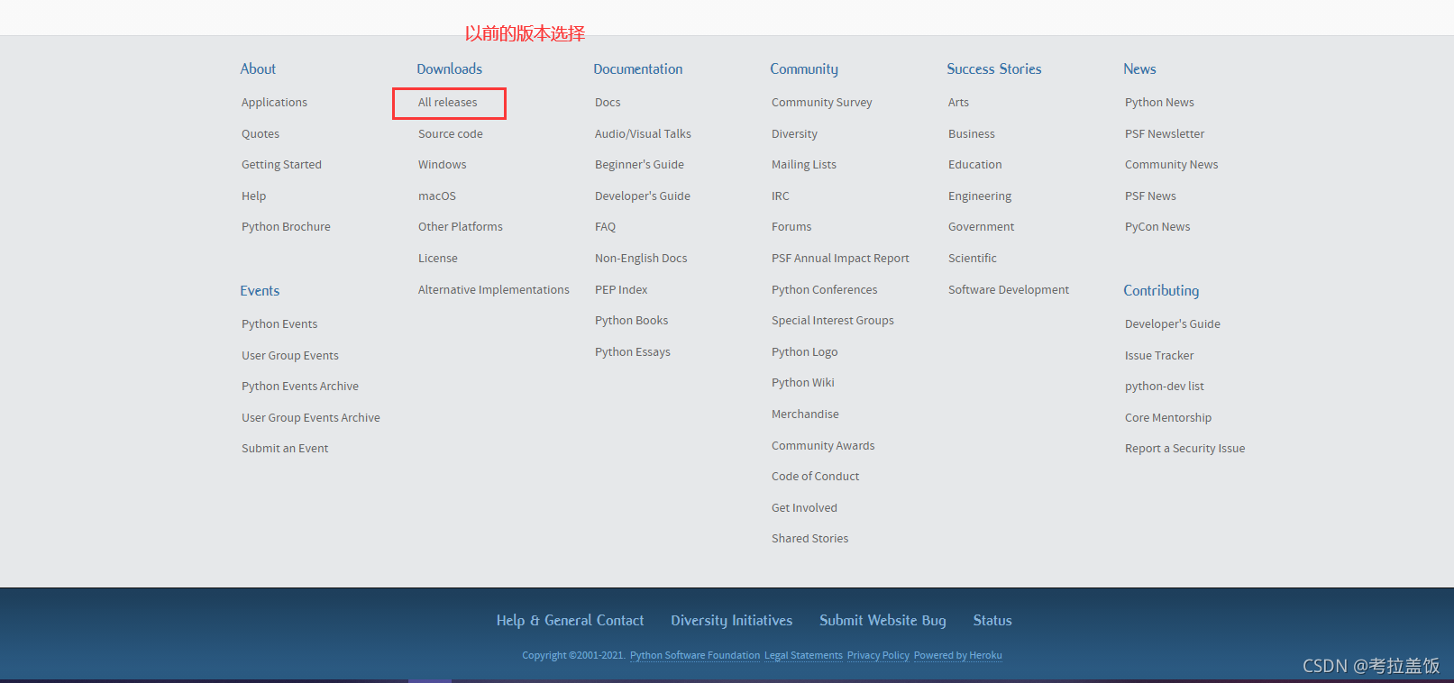
Task: Open the Python Conferences link
Action: pos(825,290)
